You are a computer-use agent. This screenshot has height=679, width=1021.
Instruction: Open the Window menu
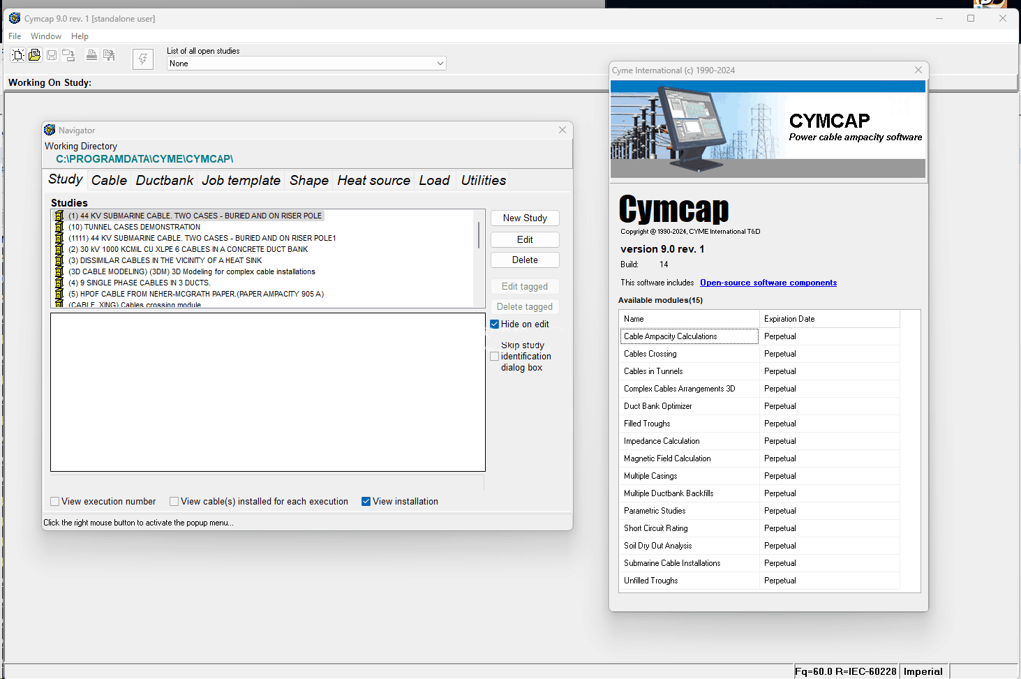pyautogui.click(x=46, y=36)
